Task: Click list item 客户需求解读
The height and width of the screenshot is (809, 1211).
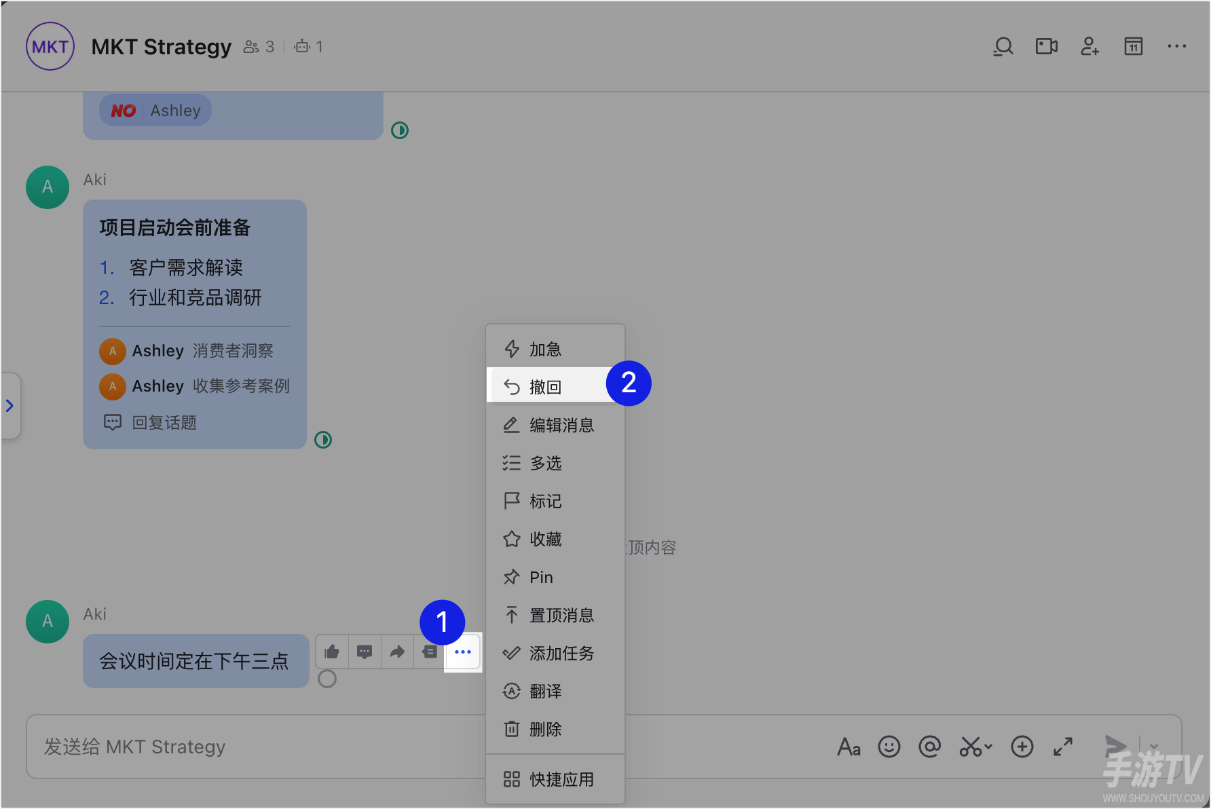Action: pyautogui.click(x=186, y=268)
